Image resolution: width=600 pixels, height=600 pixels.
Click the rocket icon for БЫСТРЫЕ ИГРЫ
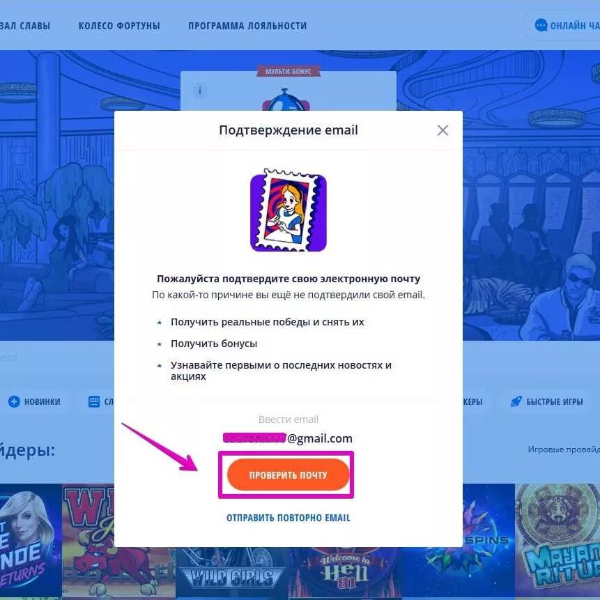click(x=516, y=401)
